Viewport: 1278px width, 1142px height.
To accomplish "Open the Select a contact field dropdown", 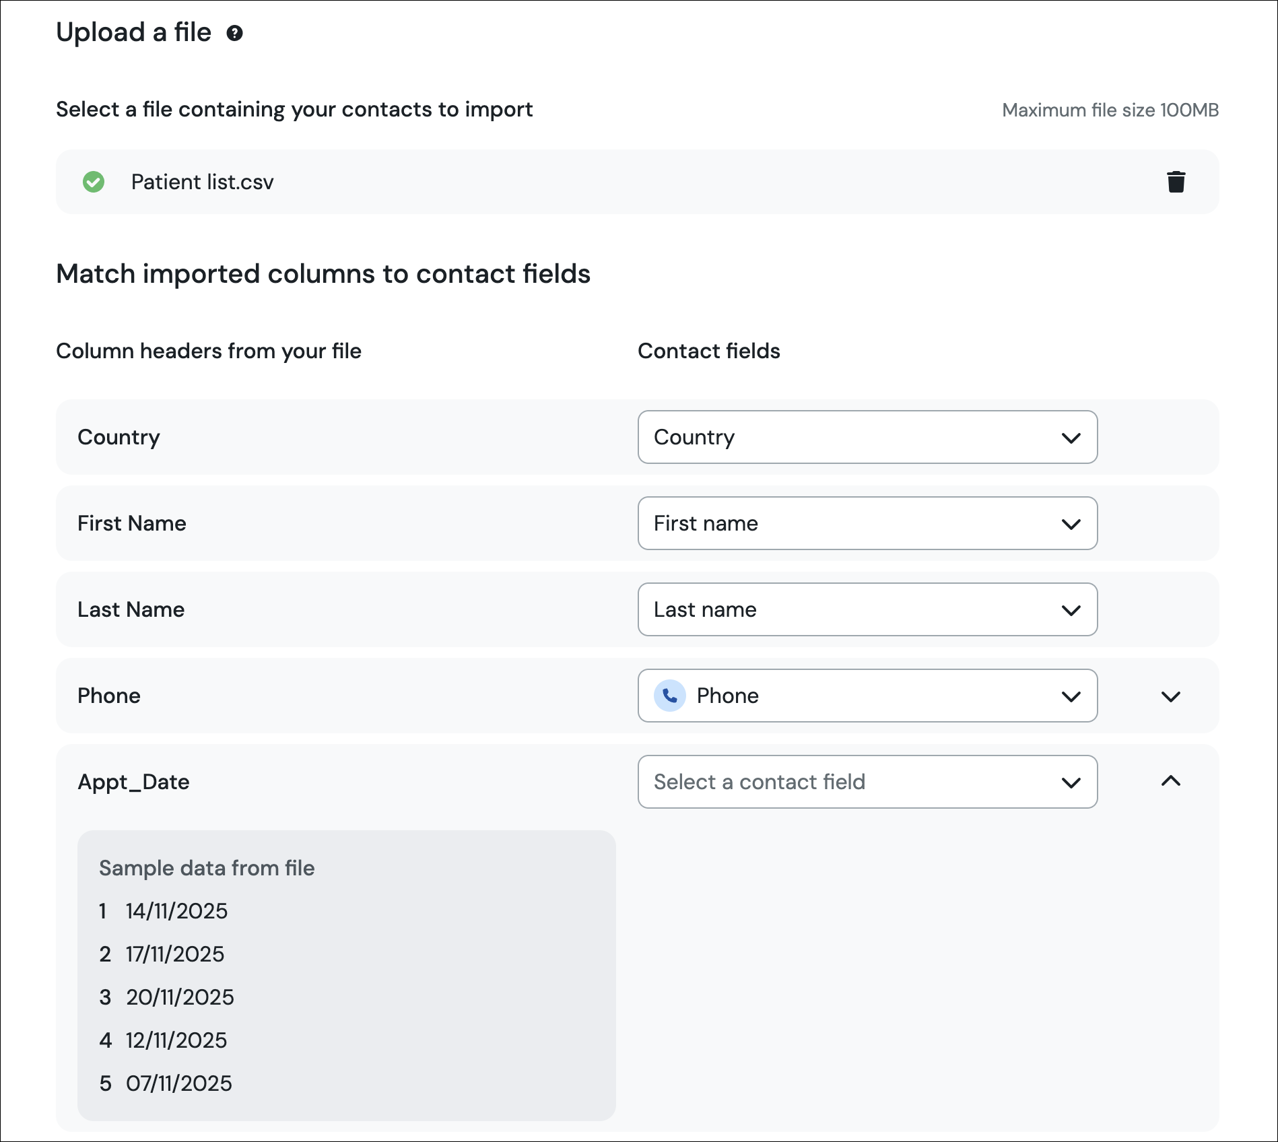I will coord(867,782).
